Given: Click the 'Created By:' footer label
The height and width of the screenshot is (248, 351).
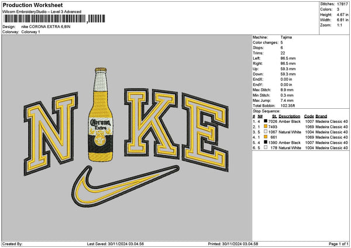Looking at the screenshot, I should pos(12,244).
